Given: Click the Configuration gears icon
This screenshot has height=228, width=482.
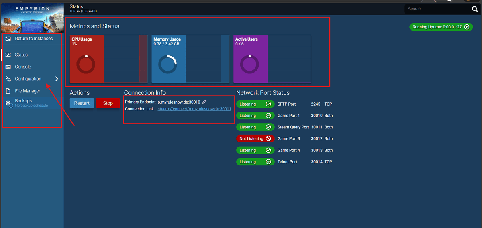Looking at the screenshot, I should [x=8, y=79].
